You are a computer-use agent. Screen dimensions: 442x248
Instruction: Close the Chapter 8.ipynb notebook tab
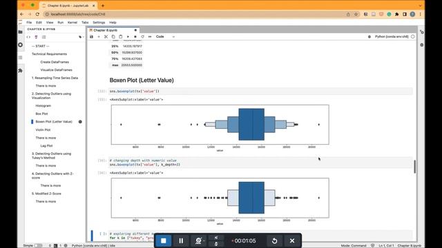[x=135, y=30]
